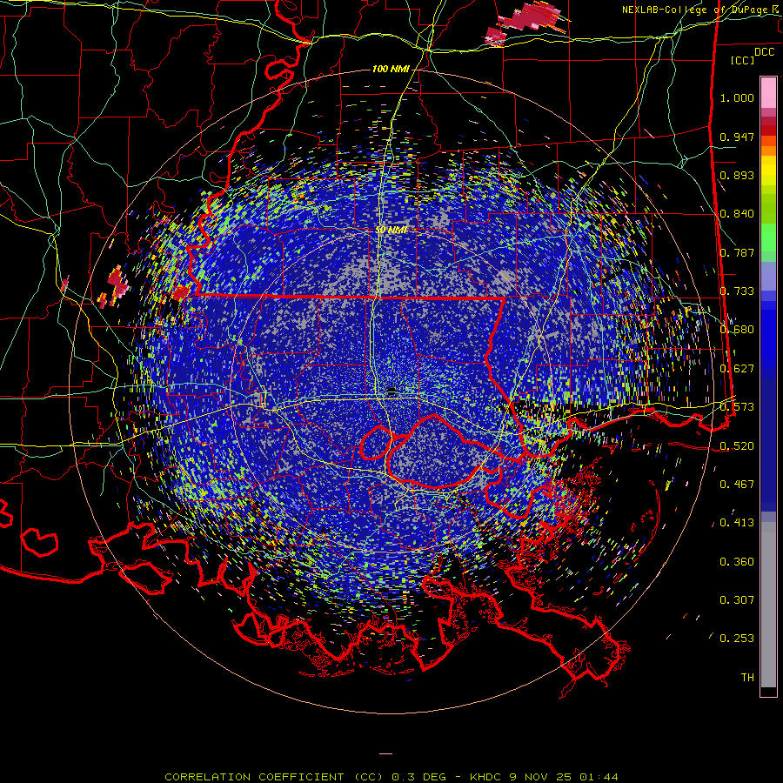
Task: Click the 0.520 legend value
Action: 737,446
